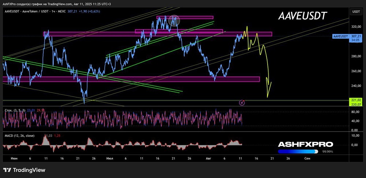Click the 34:05 bar countdown timer

(355, 40)
